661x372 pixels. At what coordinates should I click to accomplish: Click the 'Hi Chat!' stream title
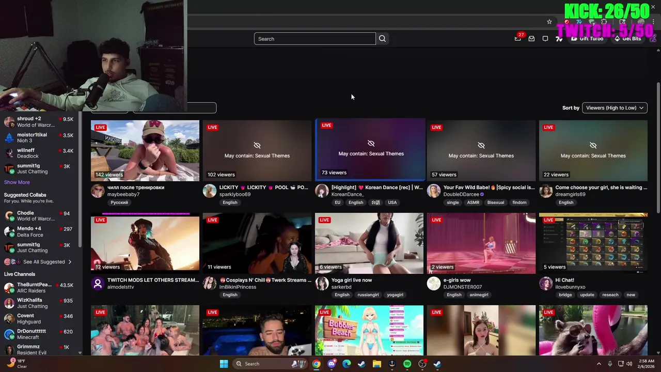point(565,280)
